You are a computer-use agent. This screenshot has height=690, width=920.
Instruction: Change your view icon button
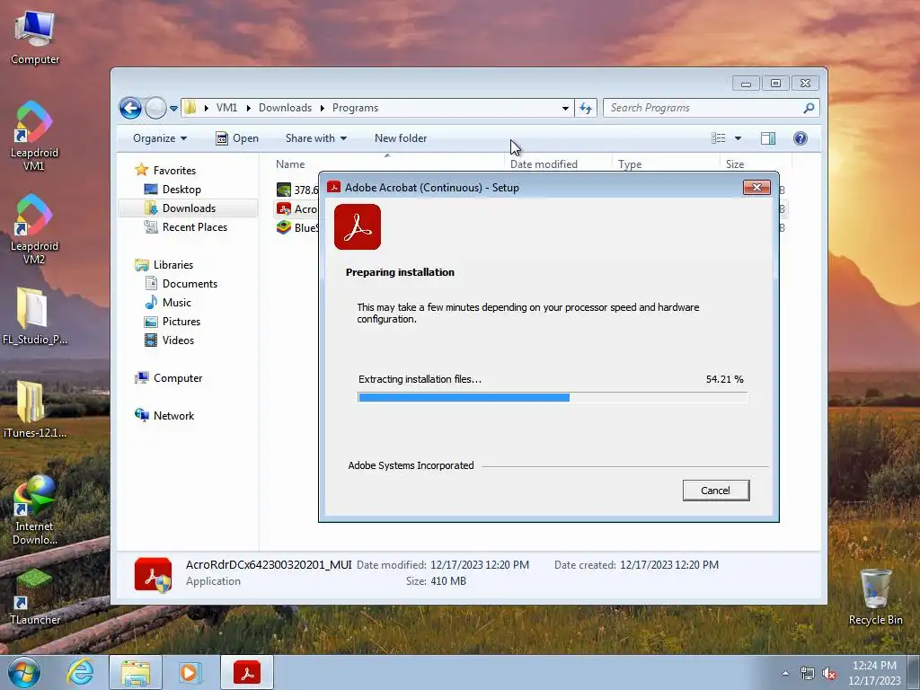(x=719, y=138)
